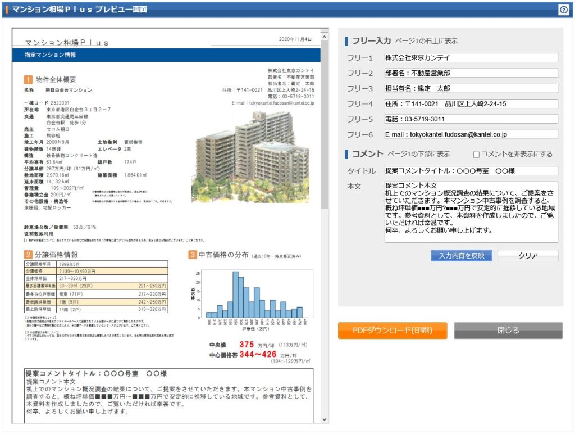575x434 pixels.
Task: Click the help question mark icon
Action: tap(563, 10)
